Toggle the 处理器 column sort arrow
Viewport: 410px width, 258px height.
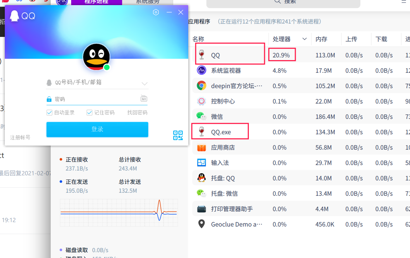click(304, 39)
